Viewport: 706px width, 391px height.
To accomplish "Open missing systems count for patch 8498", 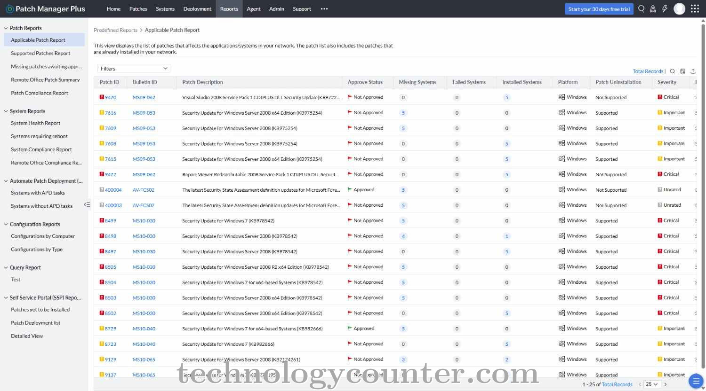I will click(403, 236).
